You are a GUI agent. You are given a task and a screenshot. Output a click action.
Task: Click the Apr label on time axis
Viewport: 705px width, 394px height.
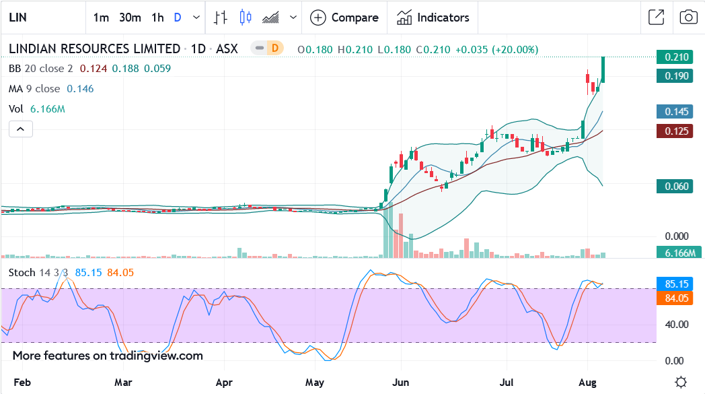pos(224,383)
